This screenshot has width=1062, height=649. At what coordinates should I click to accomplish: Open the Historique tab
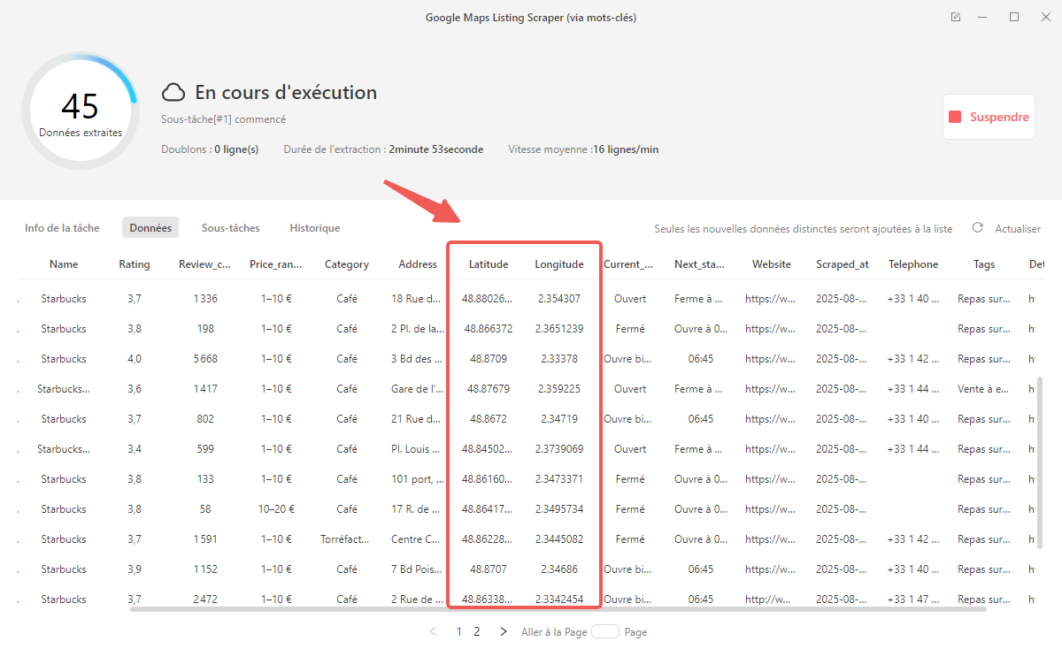point(315,228)
